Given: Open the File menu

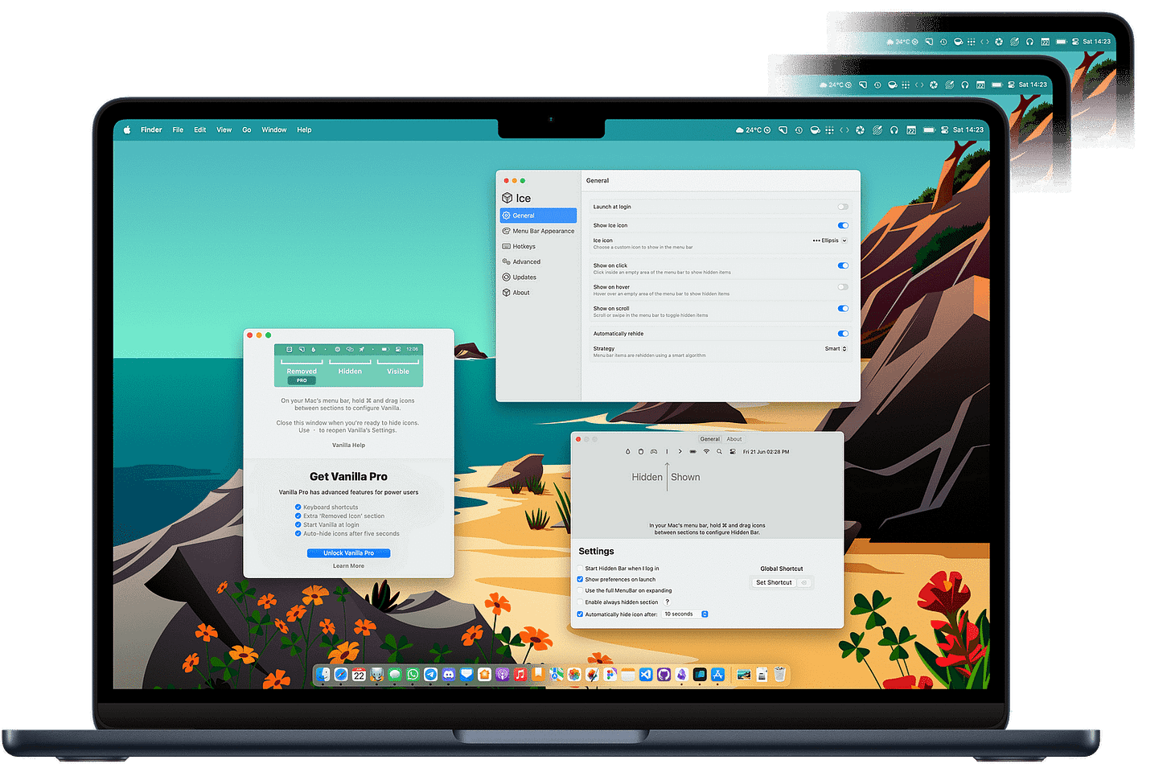Looking at the screenshot, I should 178,129.
